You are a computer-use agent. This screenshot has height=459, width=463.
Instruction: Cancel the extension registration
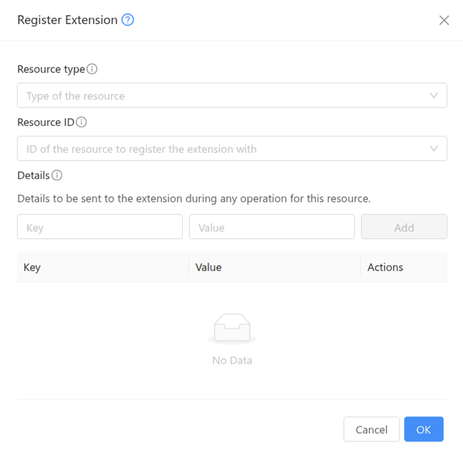point(371,429)
